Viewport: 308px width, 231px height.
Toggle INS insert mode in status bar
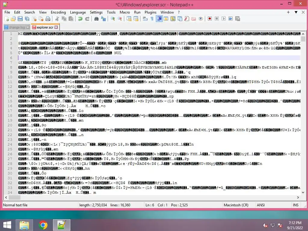coord(296,205)
